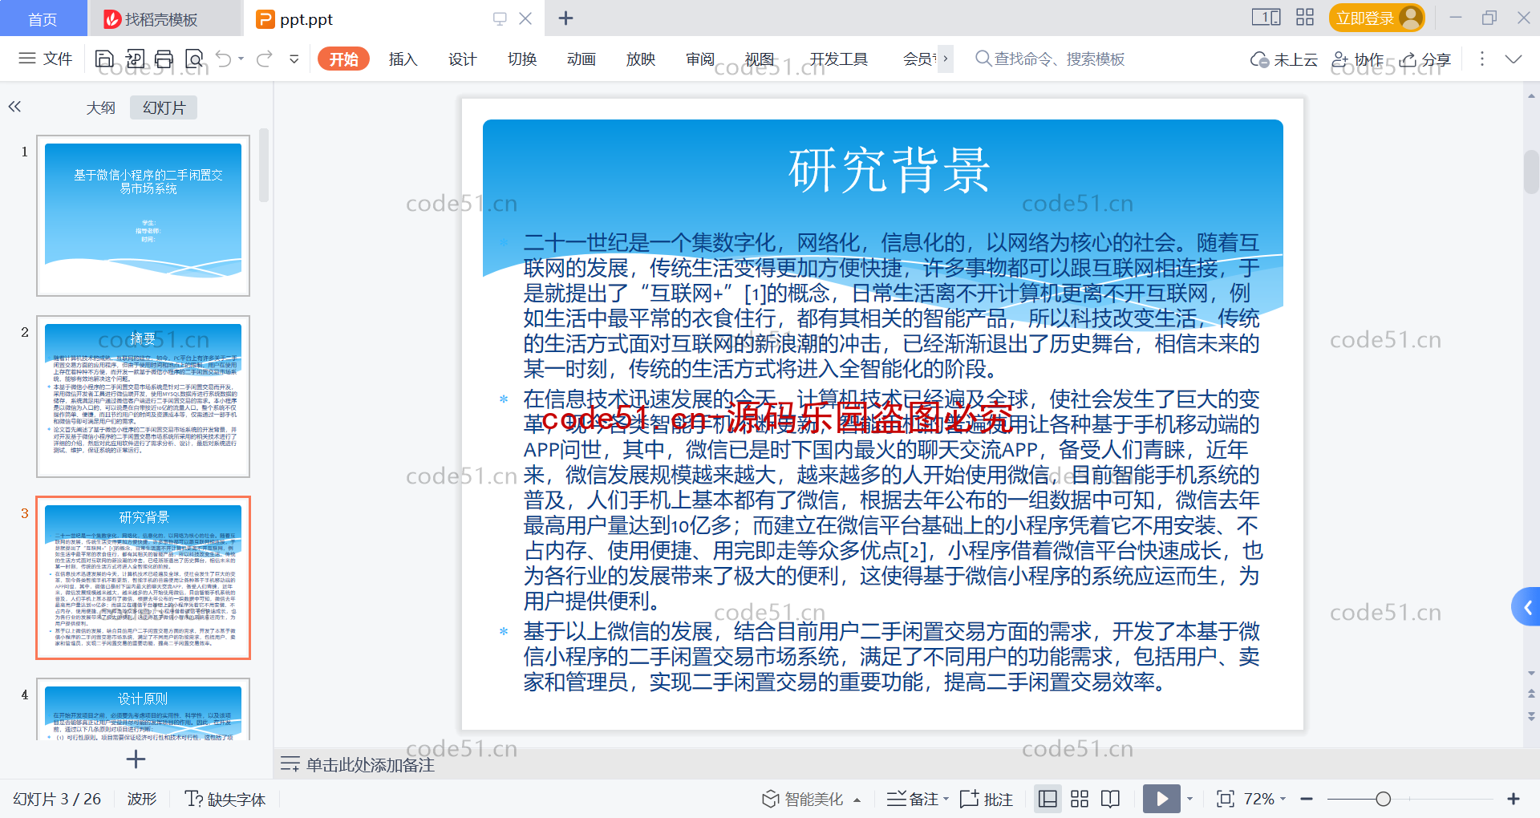Click the fit slide to window icon
This screenshot has width=1540, height=818.
point(1225,799)
